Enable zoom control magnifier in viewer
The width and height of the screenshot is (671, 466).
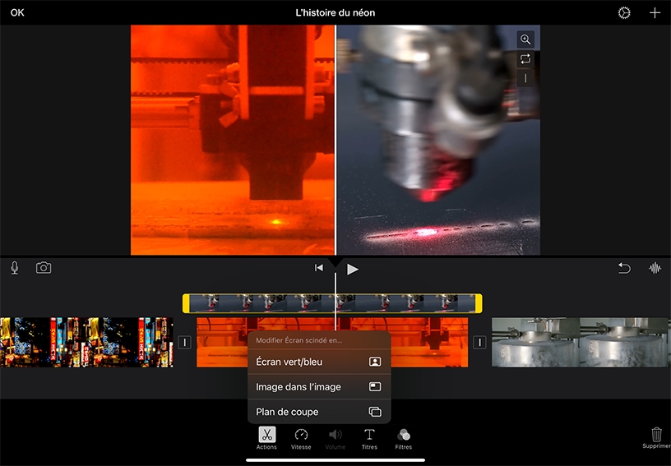(525, 39)
